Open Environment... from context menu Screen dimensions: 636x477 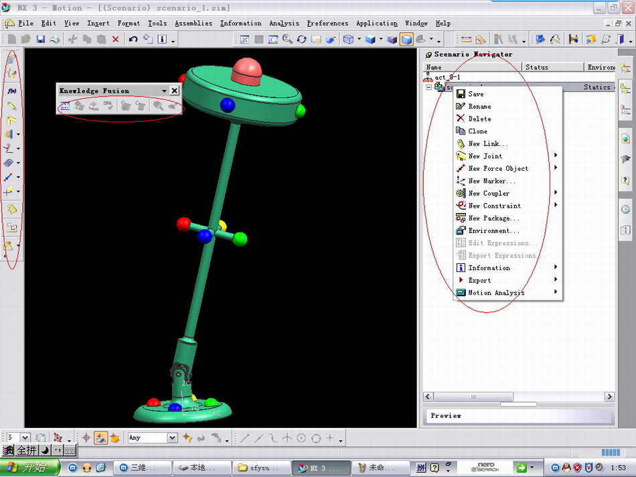click(x=507, y=230)
